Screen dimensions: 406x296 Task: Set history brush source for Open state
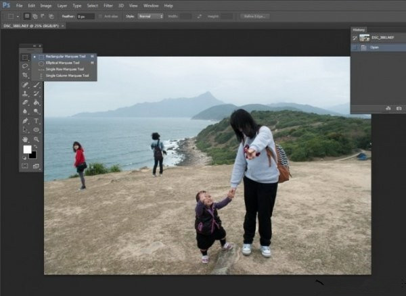point(355,47)
